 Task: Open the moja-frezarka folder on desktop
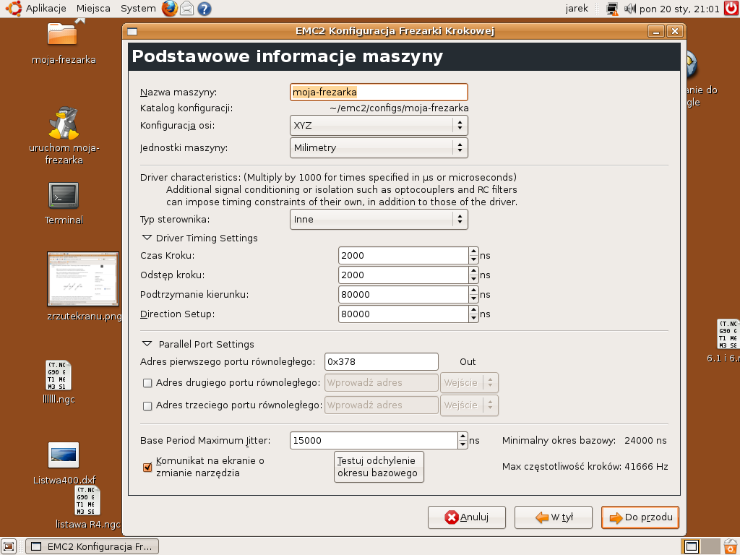[x=62, y=34]
